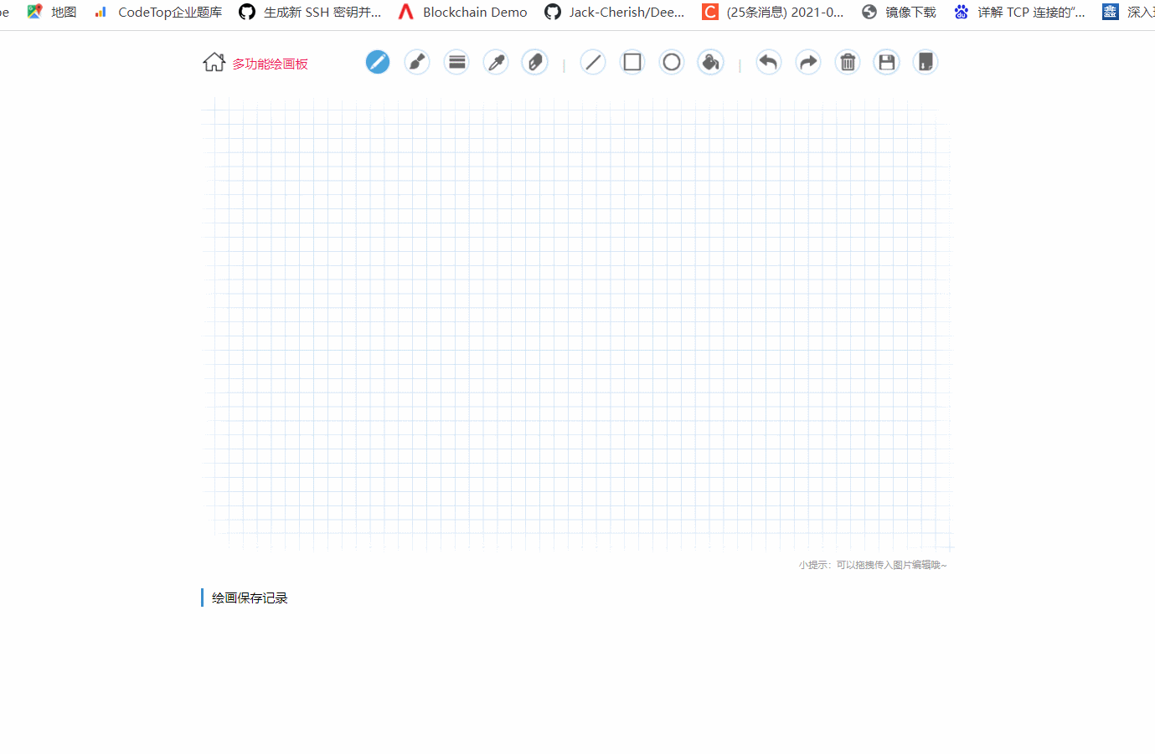Select the paint bucket fill tool
The width and height of the screenshot is (1155, 754).
[x=711, y=62]
